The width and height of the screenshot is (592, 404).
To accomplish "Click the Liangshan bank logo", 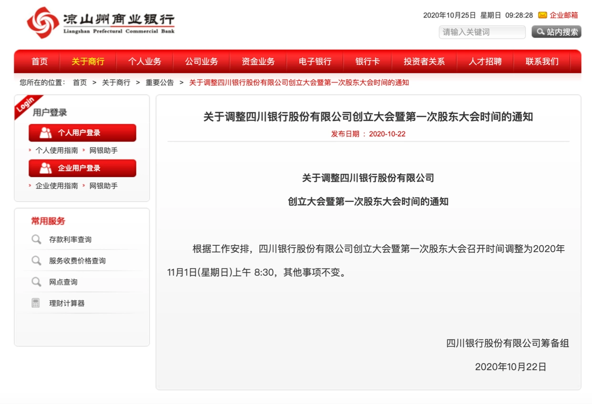I will click(x=100, y=22).
